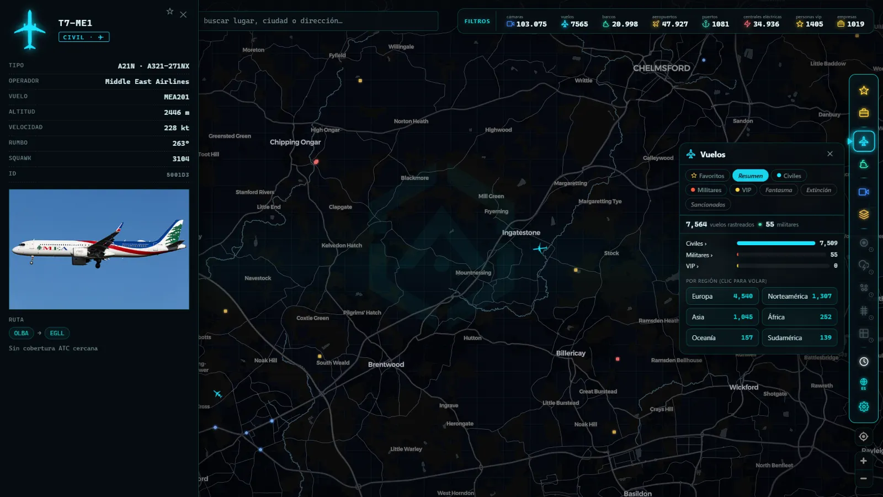The height and width of the screenshot is (497, 883).
Task: Toggle the vuelos counter 7565
Action: 575,22
